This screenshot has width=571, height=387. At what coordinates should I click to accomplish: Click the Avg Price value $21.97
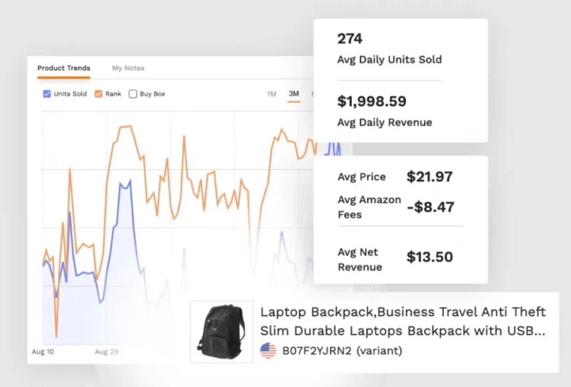pos(429,177)
